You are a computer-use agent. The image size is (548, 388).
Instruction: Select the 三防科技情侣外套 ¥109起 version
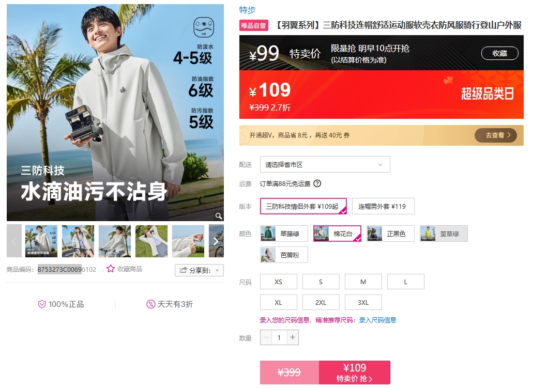click(303, 206)
